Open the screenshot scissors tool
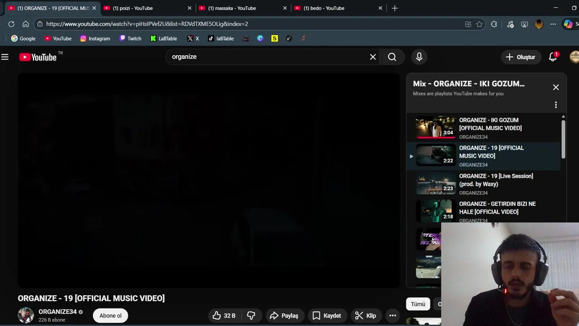This screenshot has width=579, height=326. 524,24
